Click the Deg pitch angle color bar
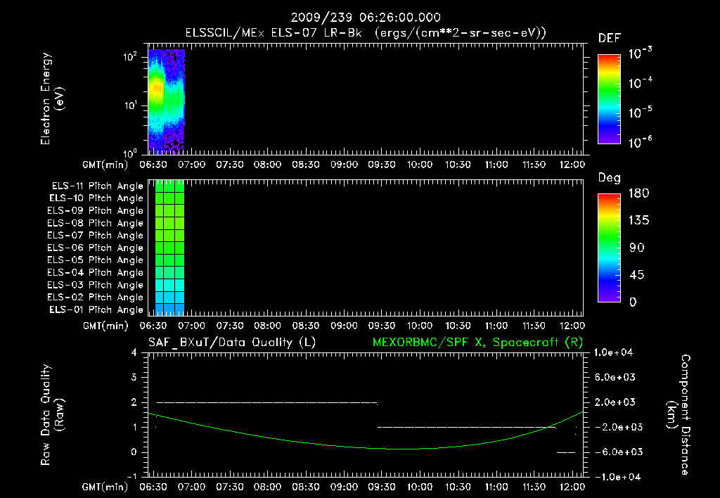The height and width of the screenshot is (498, 720). [x=609, y=248]
